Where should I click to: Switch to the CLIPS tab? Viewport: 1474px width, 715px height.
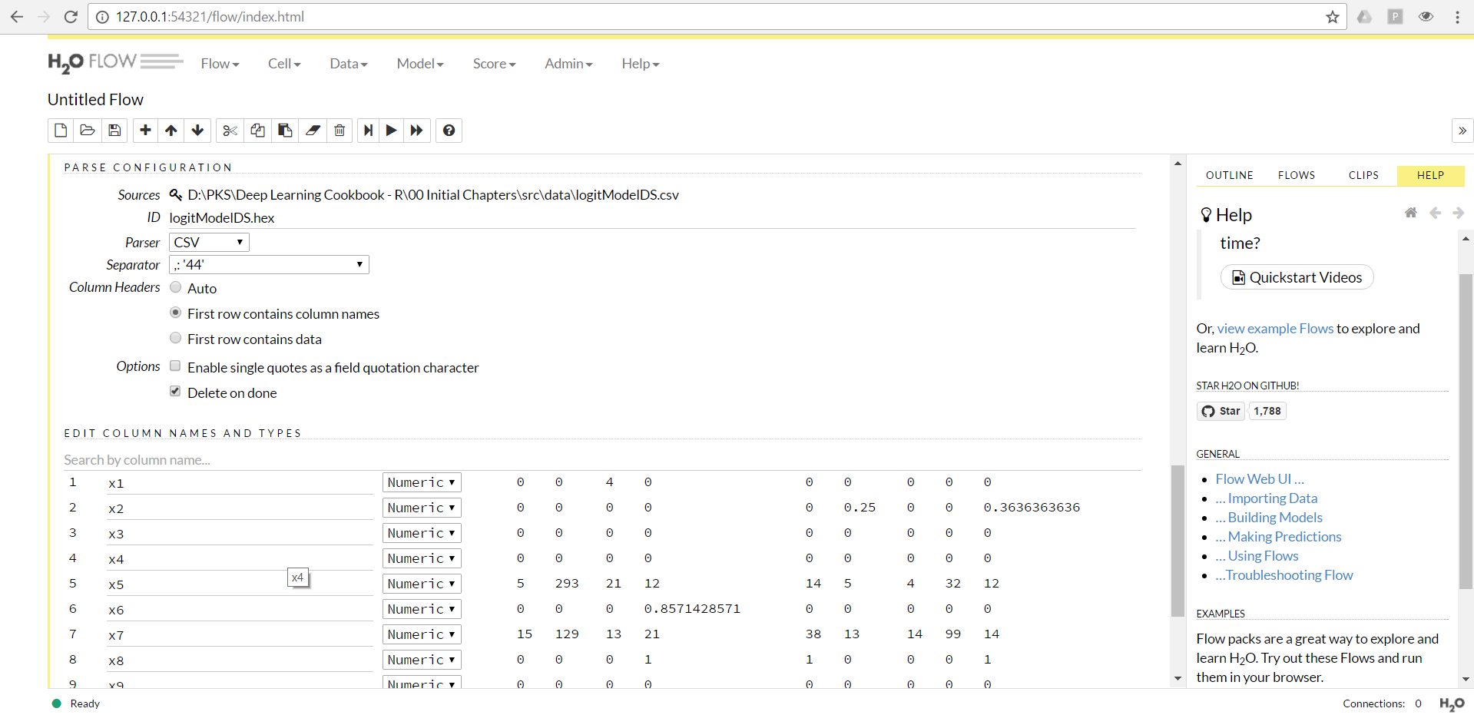(x=1363, y=175)
